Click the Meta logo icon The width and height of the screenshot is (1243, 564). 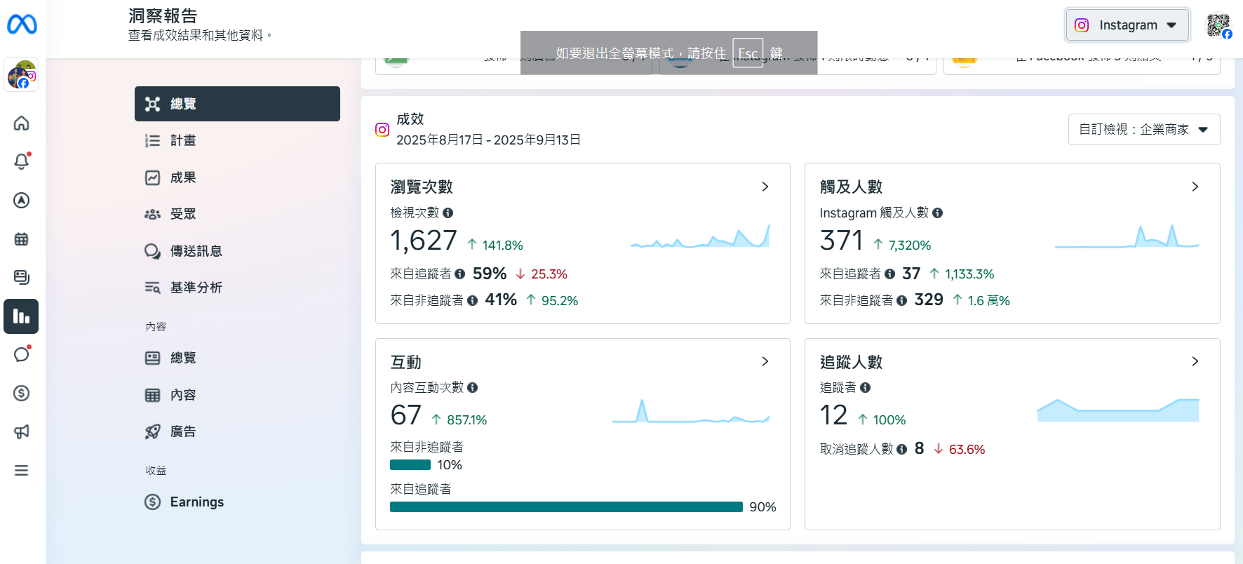22,25
